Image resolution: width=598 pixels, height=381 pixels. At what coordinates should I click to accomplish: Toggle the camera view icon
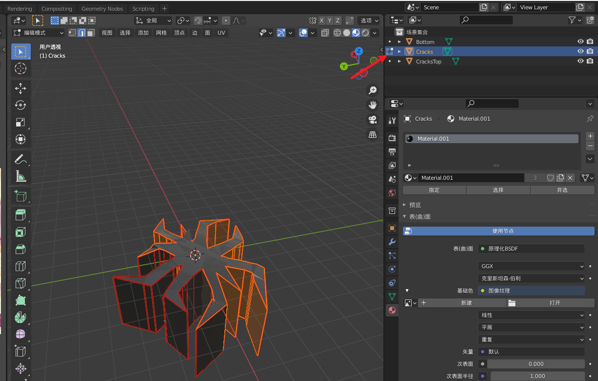[373, 120]
